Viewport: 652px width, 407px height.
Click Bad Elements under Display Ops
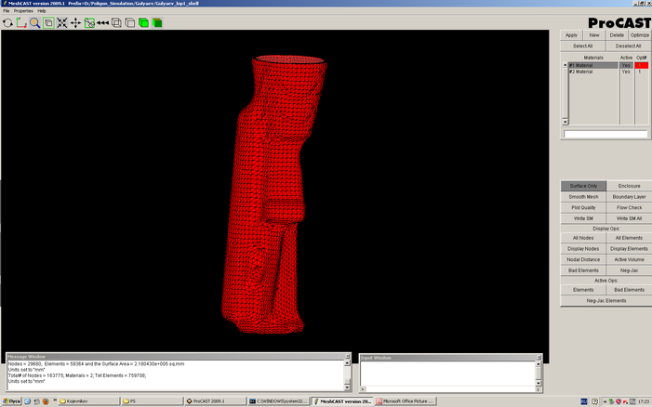(583, 270)
